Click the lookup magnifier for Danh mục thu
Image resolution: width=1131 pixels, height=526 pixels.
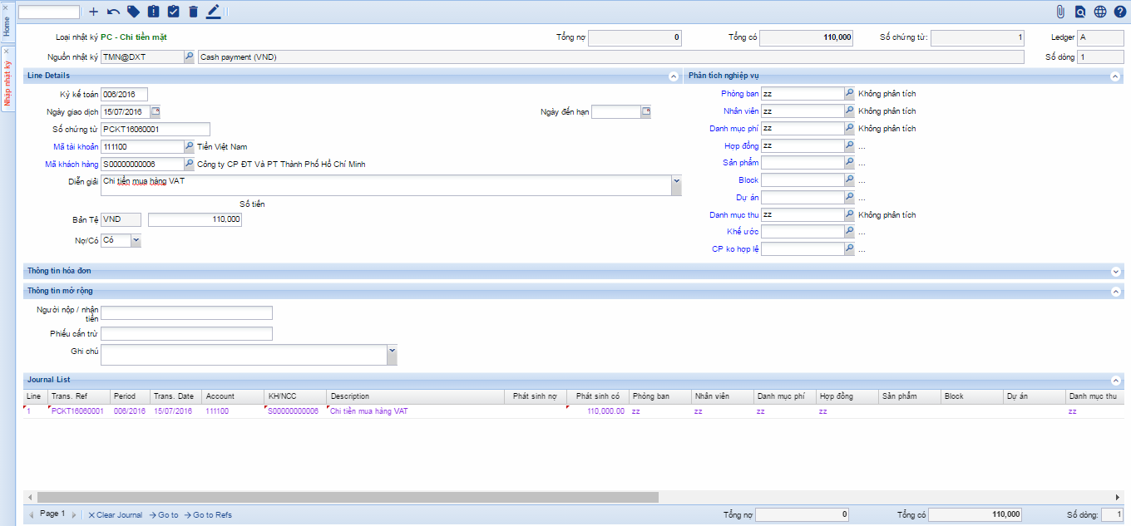pos(849,215)
